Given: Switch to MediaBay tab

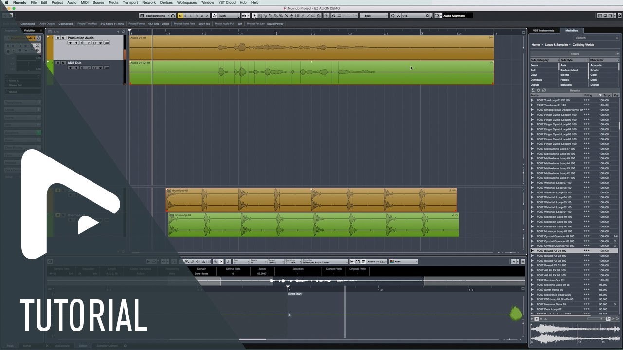Looking at the screenshot, I should click(571, 30).
